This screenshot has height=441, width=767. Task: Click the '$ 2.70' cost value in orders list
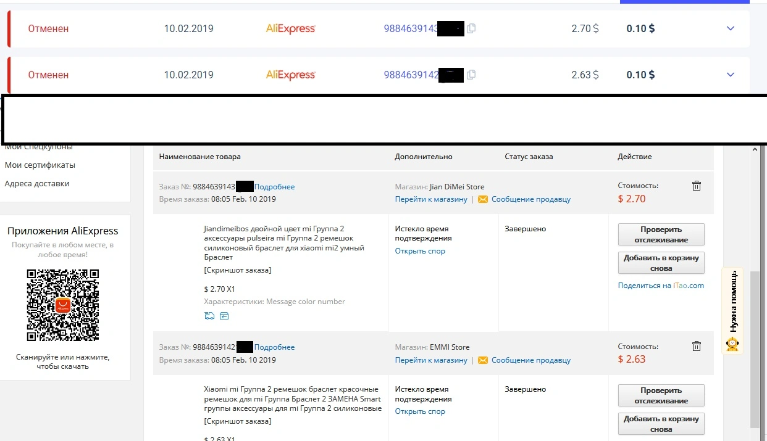(632, 199)
